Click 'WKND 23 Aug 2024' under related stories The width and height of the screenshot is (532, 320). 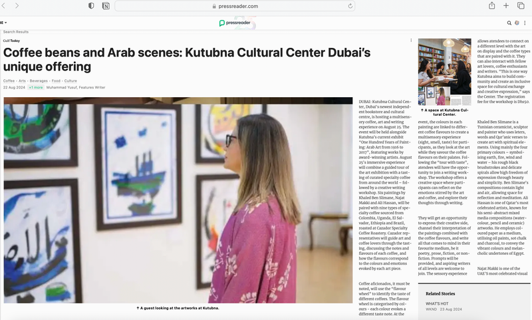(x=444, y=309)
